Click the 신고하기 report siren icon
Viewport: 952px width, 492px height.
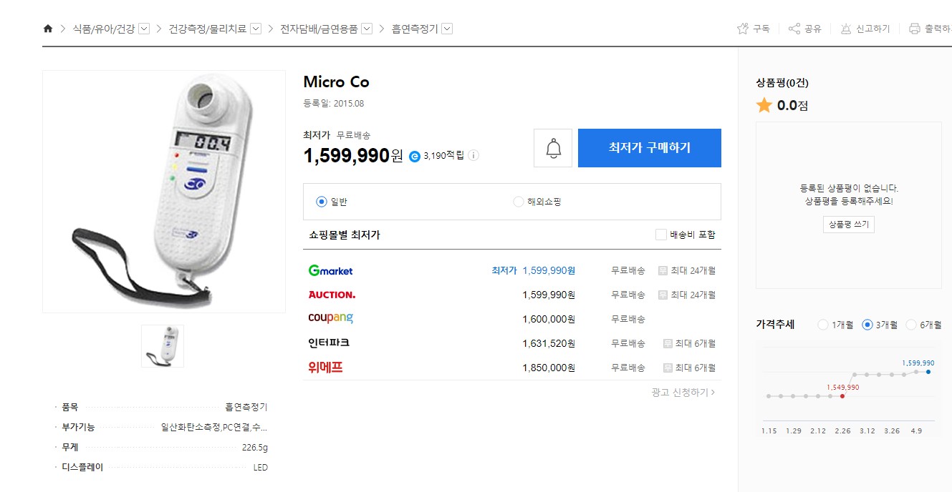(x=846, y=29)
